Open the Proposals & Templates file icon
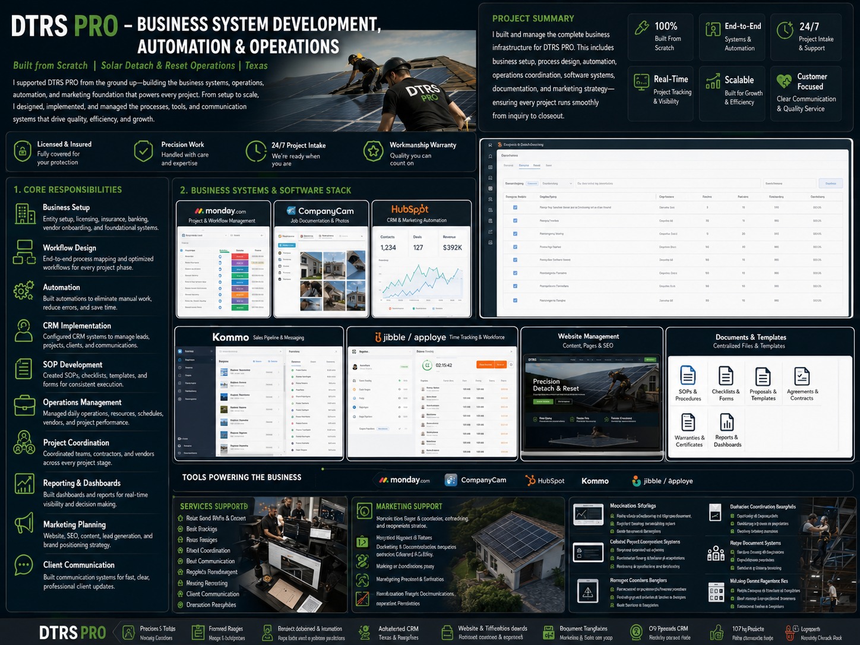 pos(763,377)
